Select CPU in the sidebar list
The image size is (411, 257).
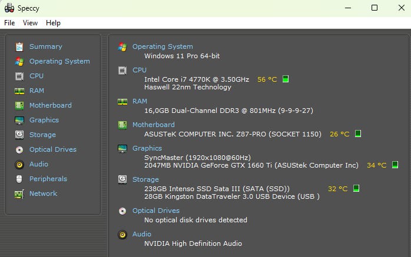pyautogui.click(x=36, y=76)
